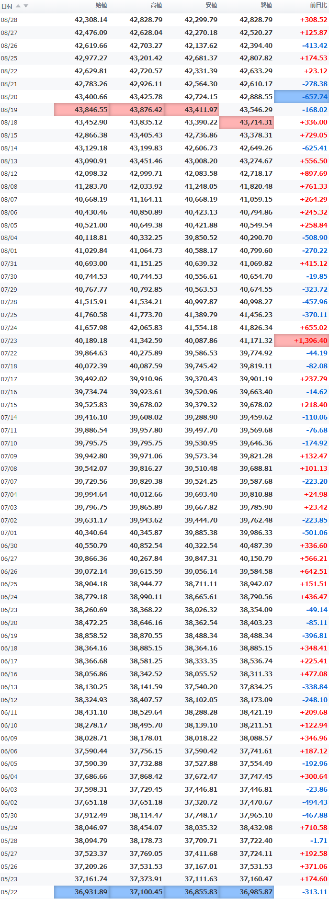Click the 終値 column header
Screen dimensions: 329x899
(x=266, y=5)
